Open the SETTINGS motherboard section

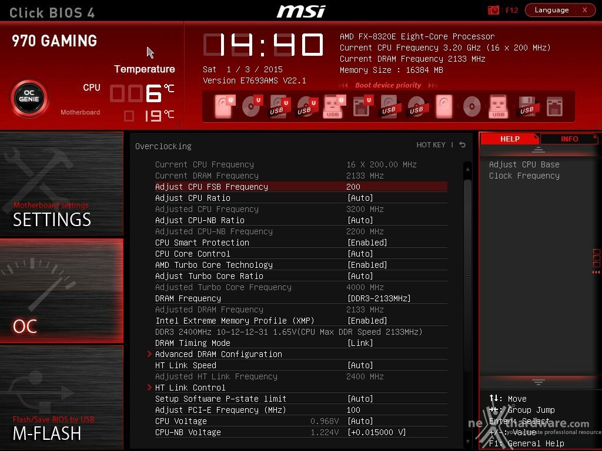pos(61,184)
